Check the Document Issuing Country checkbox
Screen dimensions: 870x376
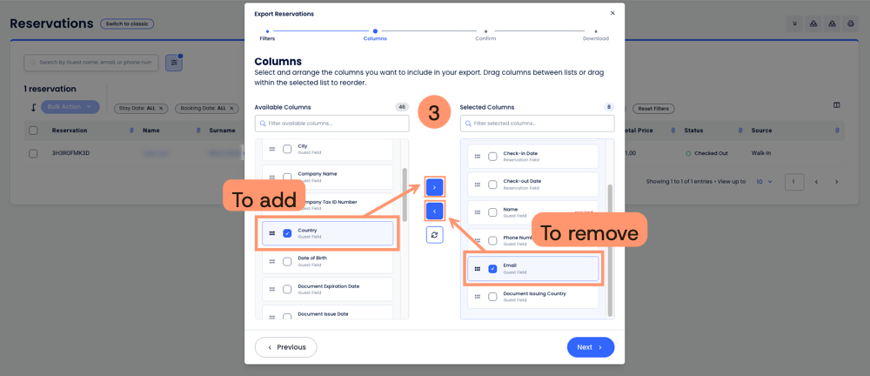pos(492,297)
